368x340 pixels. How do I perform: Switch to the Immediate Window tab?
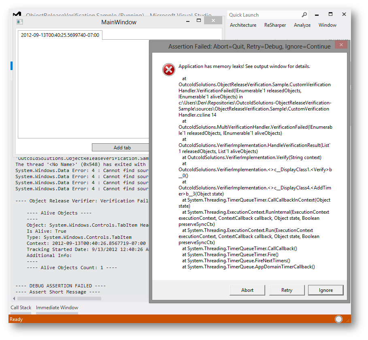[57, 308]
